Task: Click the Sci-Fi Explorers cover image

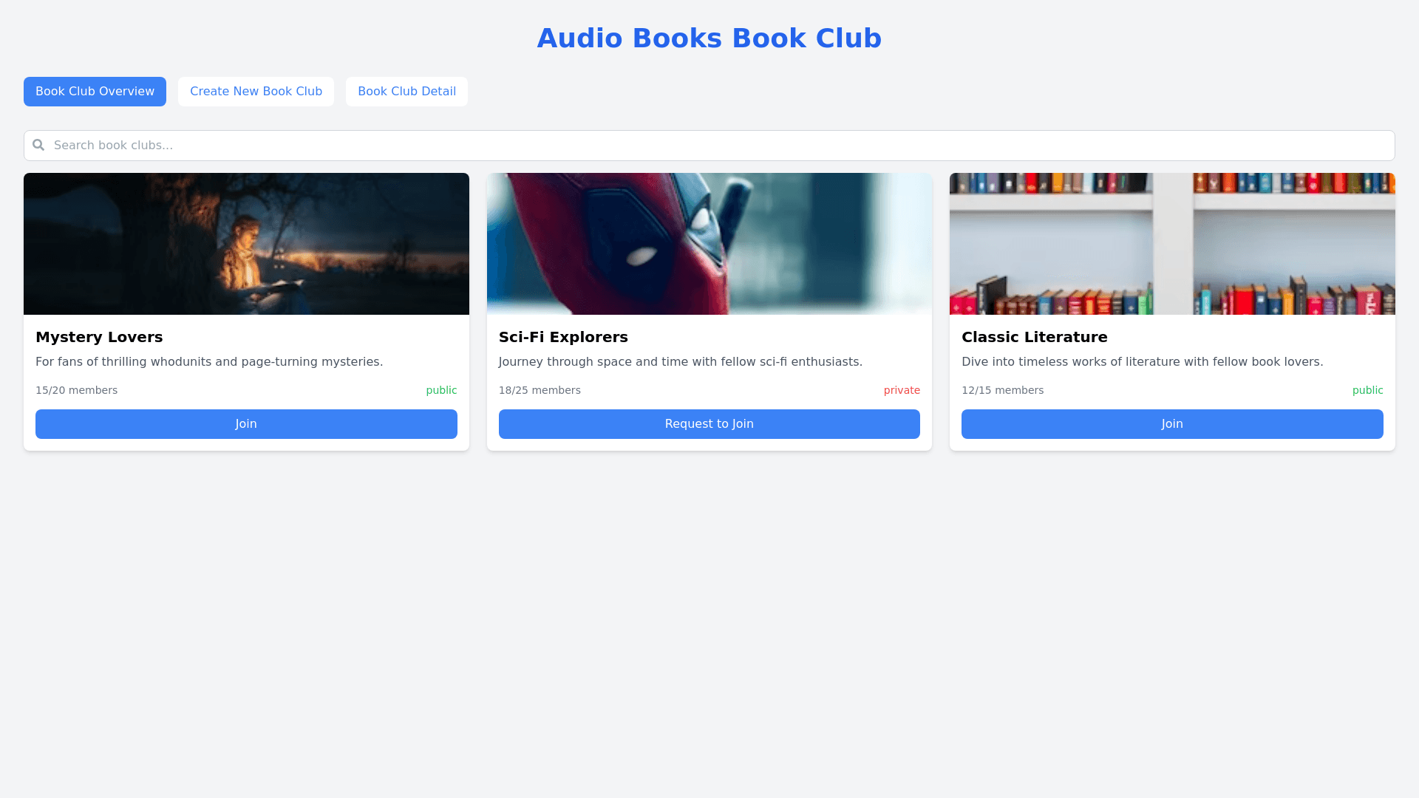Action: [709, 244]
